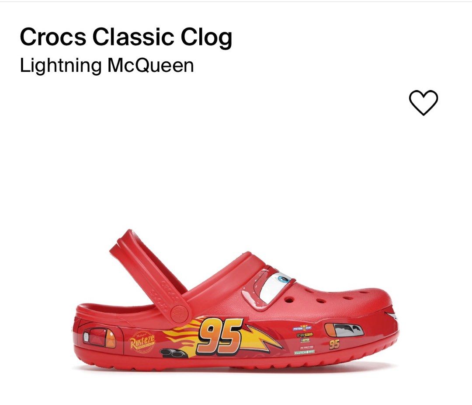Click the sponsor decal stickers cluster
The image size is (472, 405).
[304, 339]
